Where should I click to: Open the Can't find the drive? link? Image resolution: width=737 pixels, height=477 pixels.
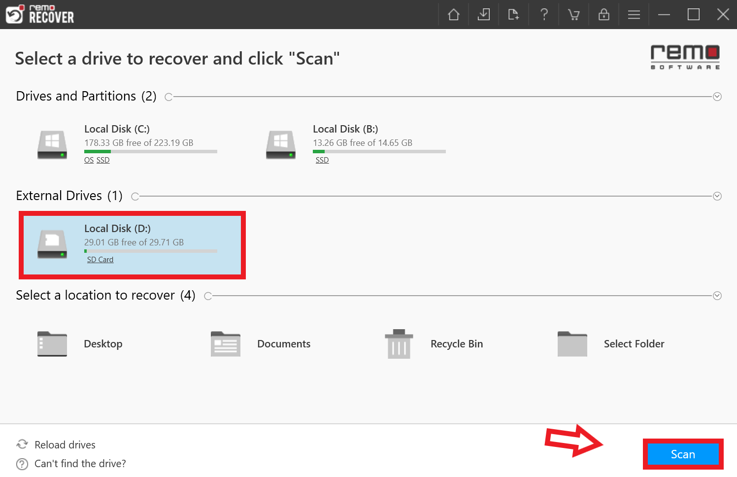tap(80, 464)
